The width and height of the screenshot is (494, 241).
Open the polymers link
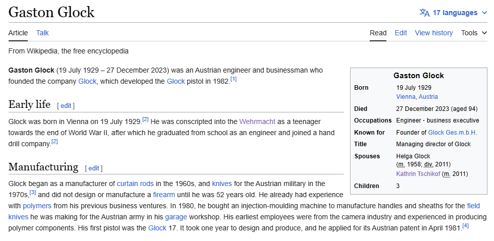[37, 206]
